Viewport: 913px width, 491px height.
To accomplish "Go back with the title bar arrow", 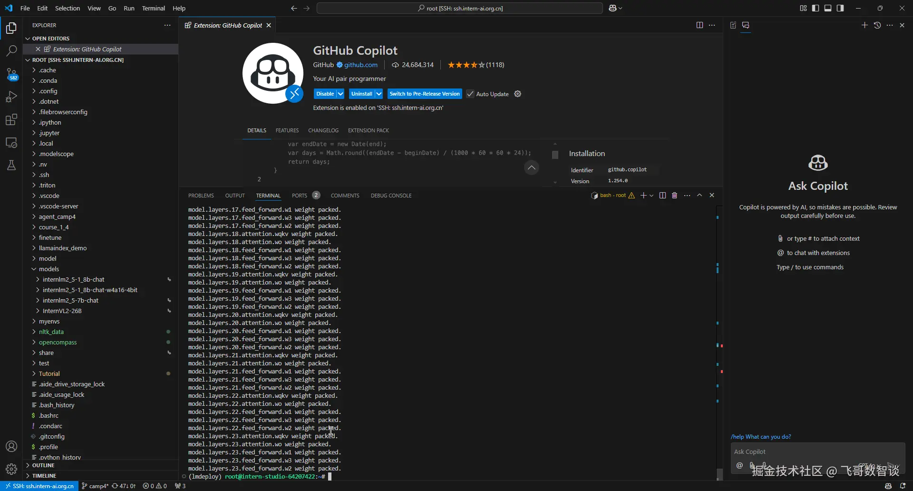I will [x=294, y=8].
